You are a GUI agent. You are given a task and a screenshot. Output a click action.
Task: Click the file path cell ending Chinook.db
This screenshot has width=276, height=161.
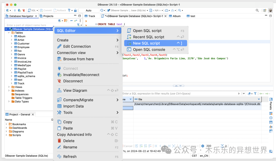point(197,104)
